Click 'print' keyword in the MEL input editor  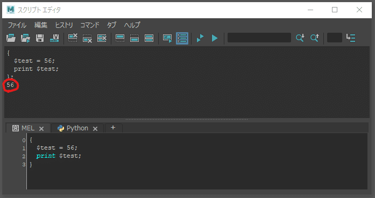pyautogui.click(x=46, y=156)
